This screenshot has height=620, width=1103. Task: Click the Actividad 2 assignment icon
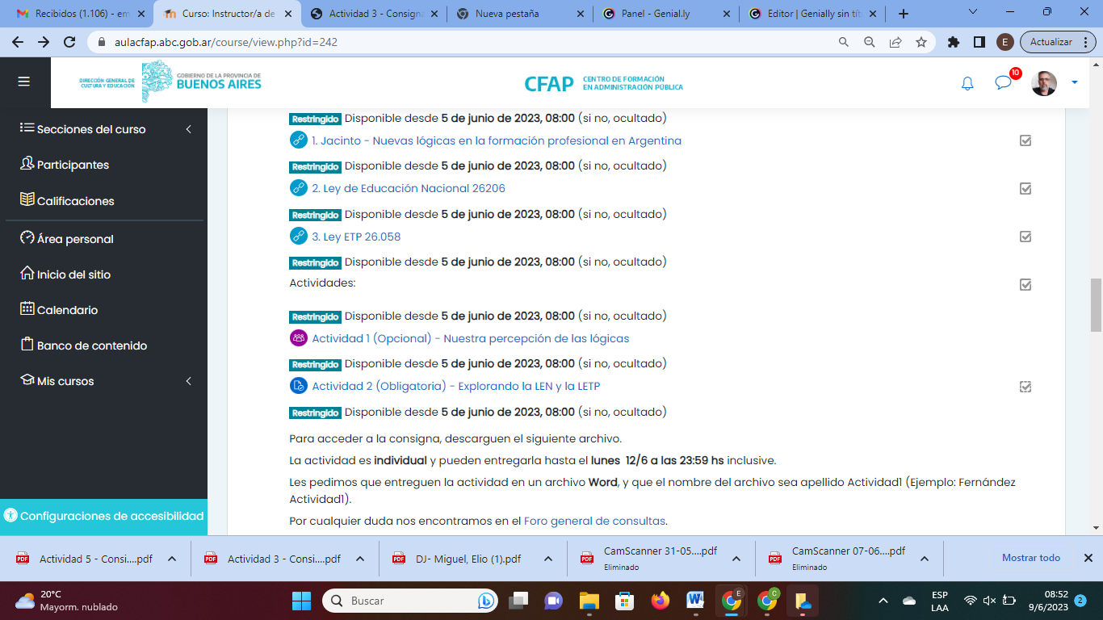coord(299,386)
